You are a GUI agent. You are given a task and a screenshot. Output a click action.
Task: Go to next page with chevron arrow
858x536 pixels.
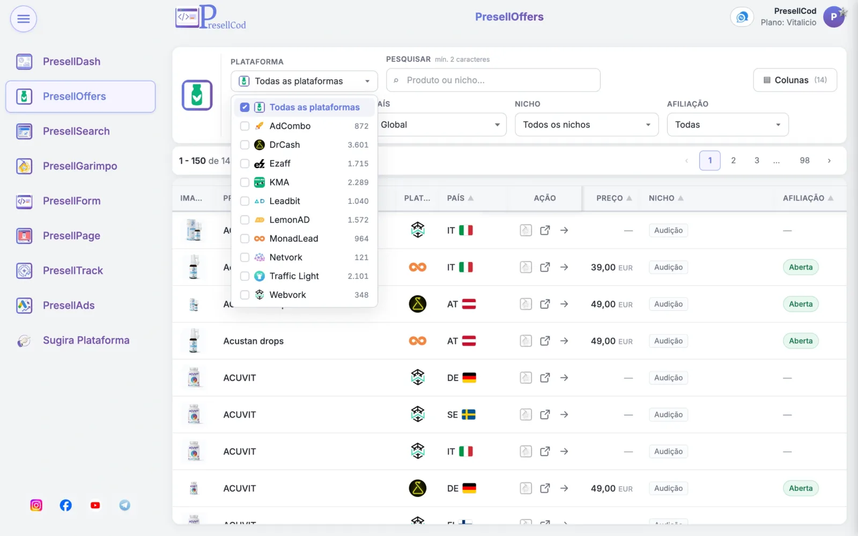[829, 160]
